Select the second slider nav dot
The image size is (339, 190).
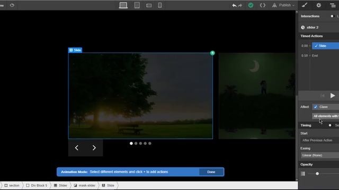136,143
